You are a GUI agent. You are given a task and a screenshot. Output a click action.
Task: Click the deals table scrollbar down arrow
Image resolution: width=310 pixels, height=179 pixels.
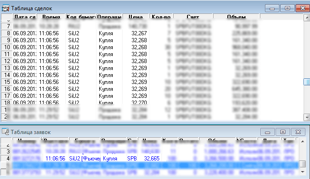[x=307, y=117]
